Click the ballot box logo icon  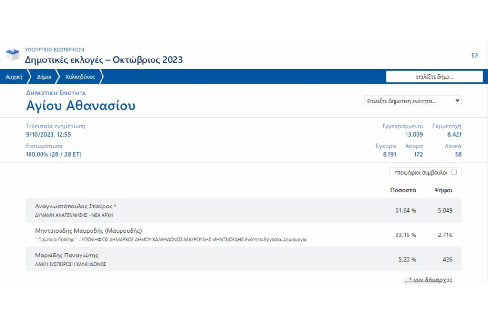click(12, 55)
